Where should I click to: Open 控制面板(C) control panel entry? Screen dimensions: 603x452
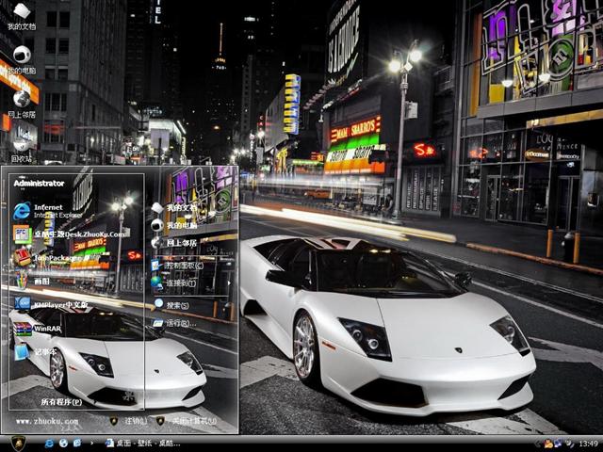coord(177,266)
